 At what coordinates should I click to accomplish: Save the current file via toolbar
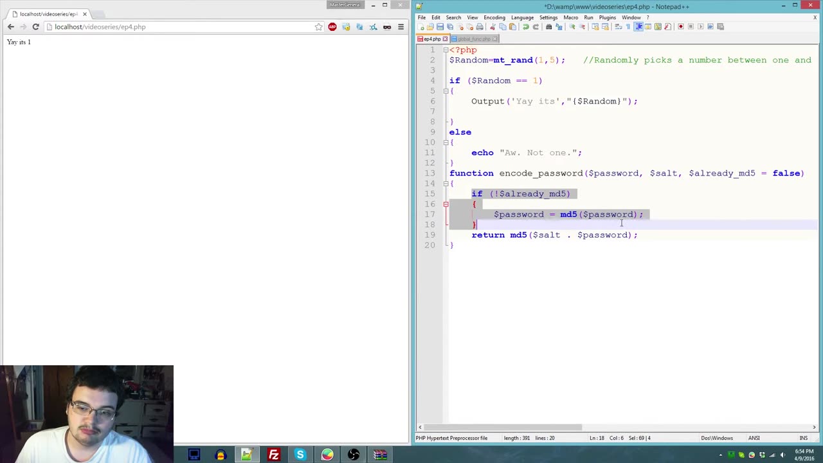[440, 26]
